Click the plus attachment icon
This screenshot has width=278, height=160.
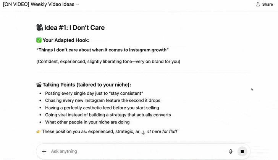tap(44, 151)
